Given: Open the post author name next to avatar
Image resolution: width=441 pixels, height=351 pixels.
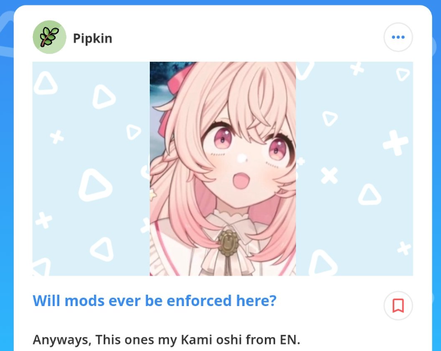Looking at the screenshot, I should click(x=92, y=38).
